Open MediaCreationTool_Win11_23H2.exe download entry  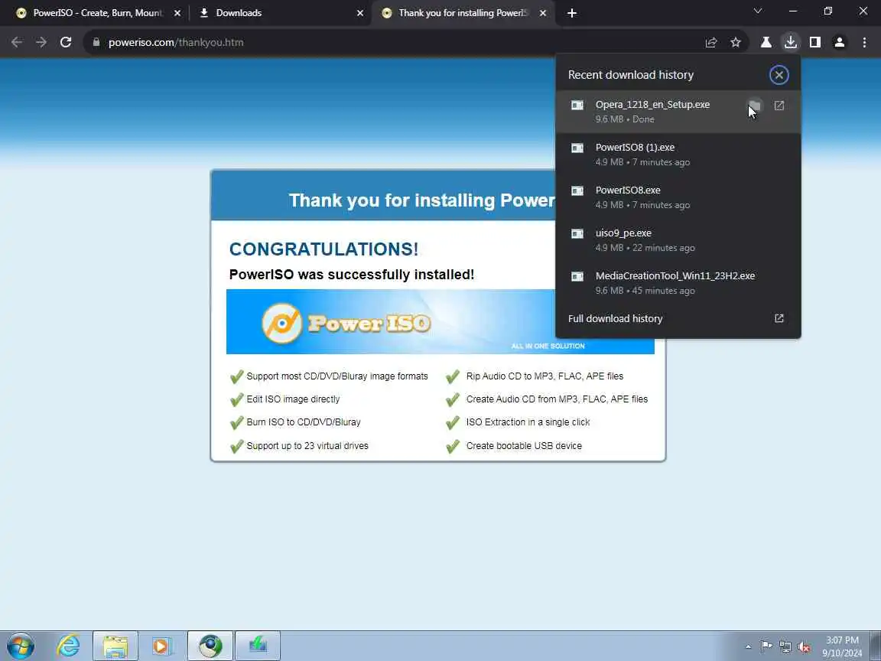pyautogui.click(x=678, y=283)
